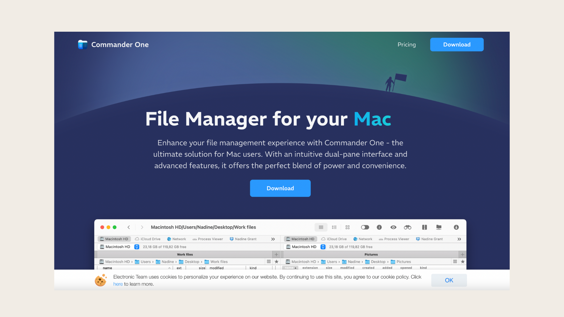564x317 pixels.
Task: Select iCloud Drive in left pane drive bar
Action: pyautogui.click(x=147, y=239)
